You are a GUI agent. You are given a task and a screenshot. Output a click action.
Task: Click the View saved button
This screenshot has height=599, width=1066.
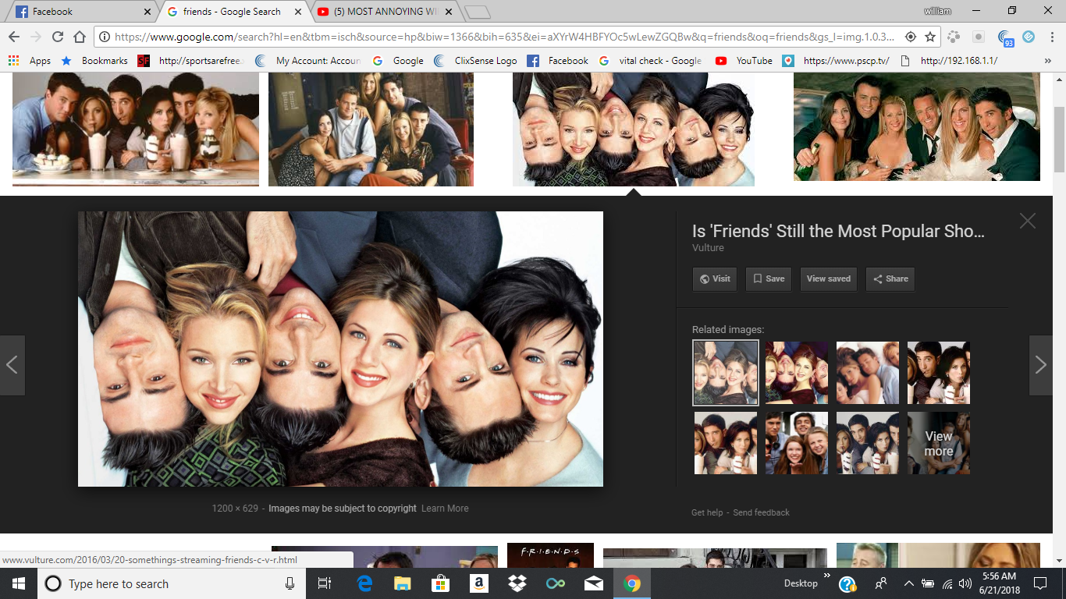click(x=828, y=278)
